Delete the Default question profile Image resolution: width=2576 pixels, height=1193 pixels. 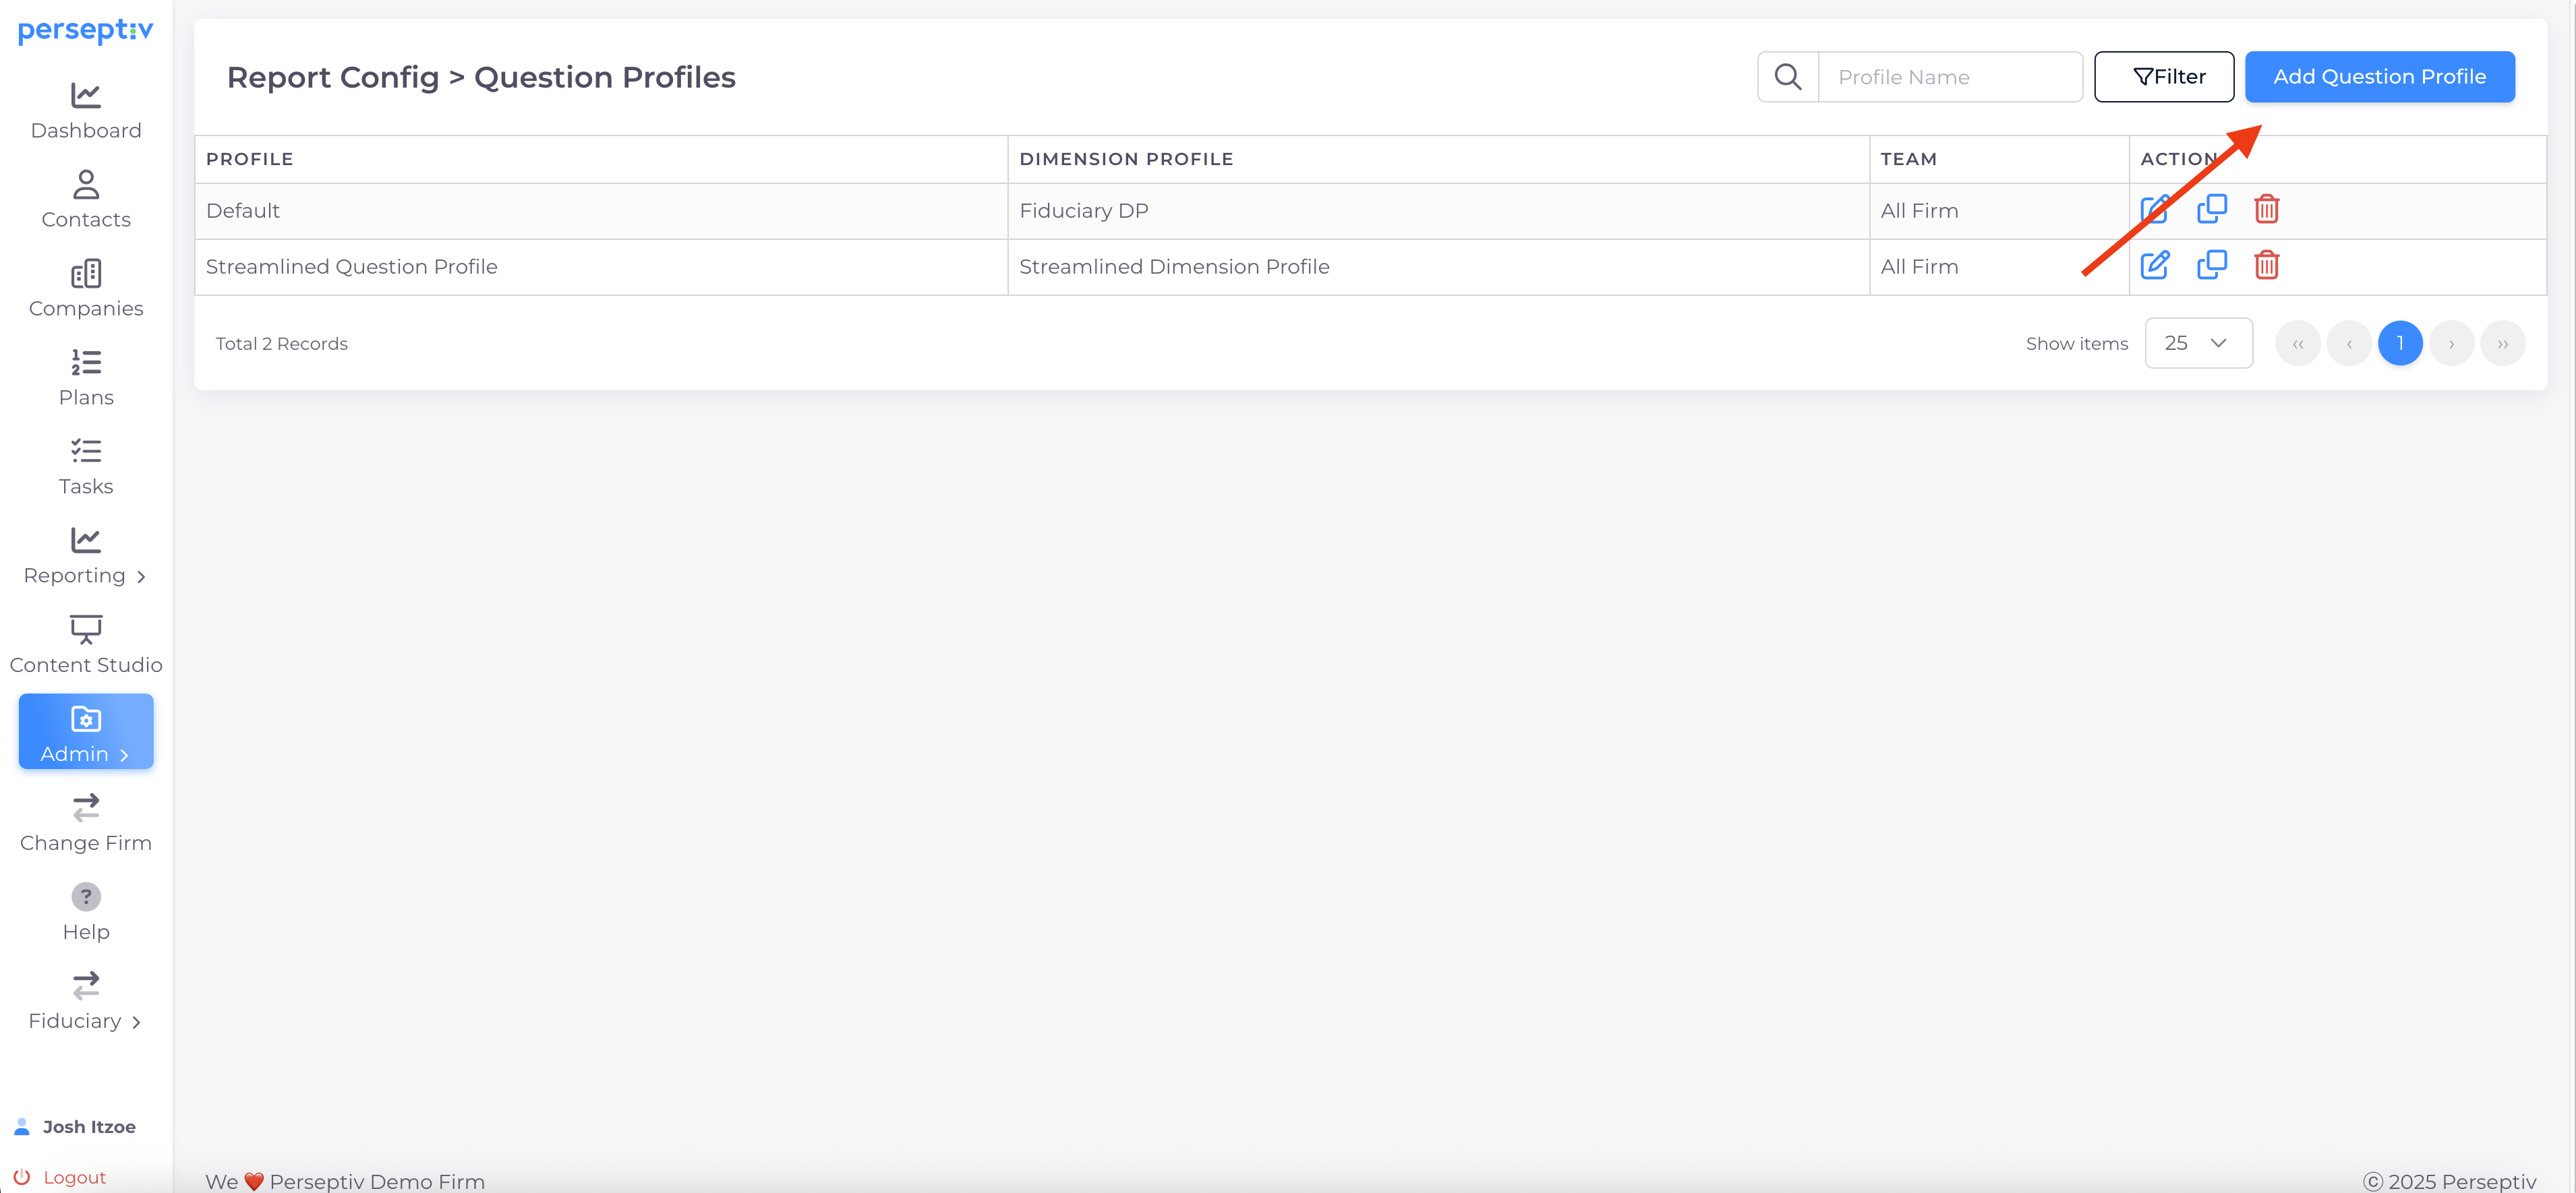[2266, 209]
